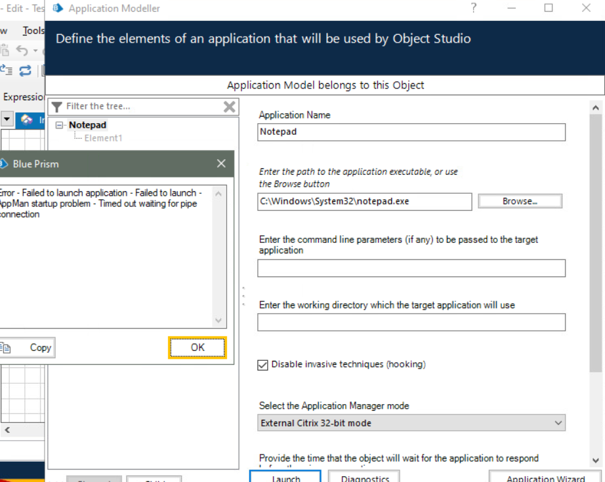Click the 'Failed to launch application' error text

(74, 193)
